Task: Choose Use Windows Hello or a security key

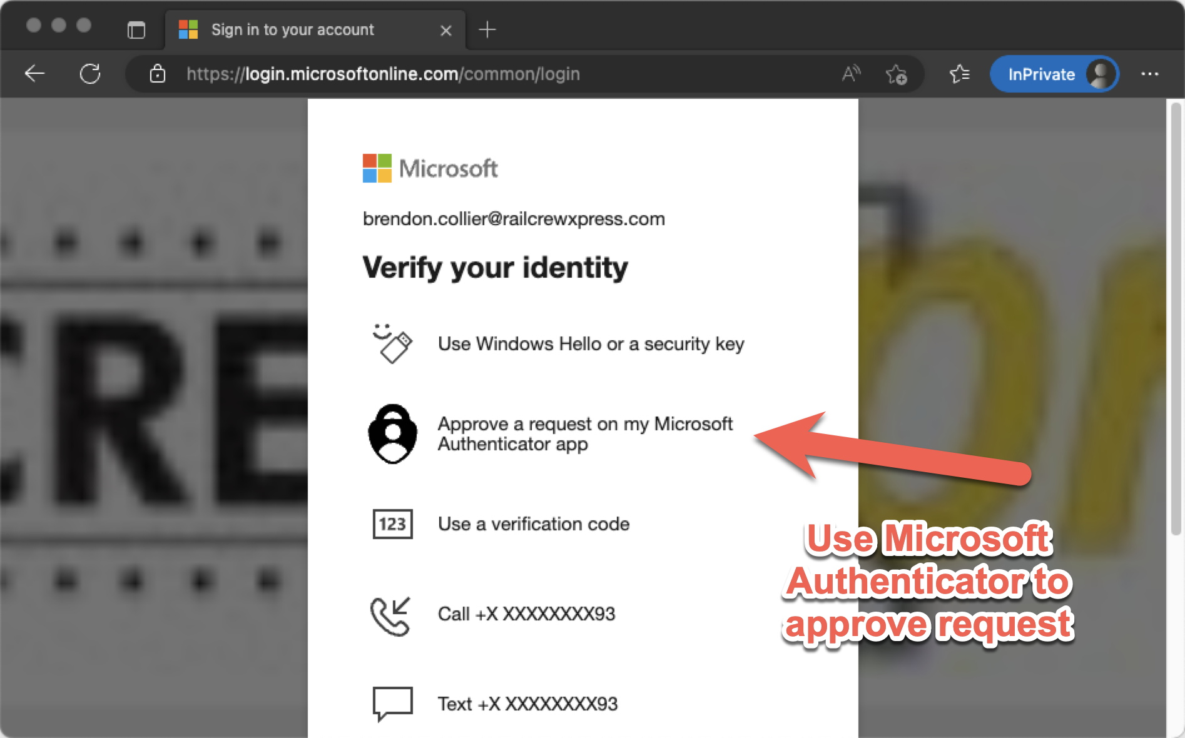Action: pos(582,344)
